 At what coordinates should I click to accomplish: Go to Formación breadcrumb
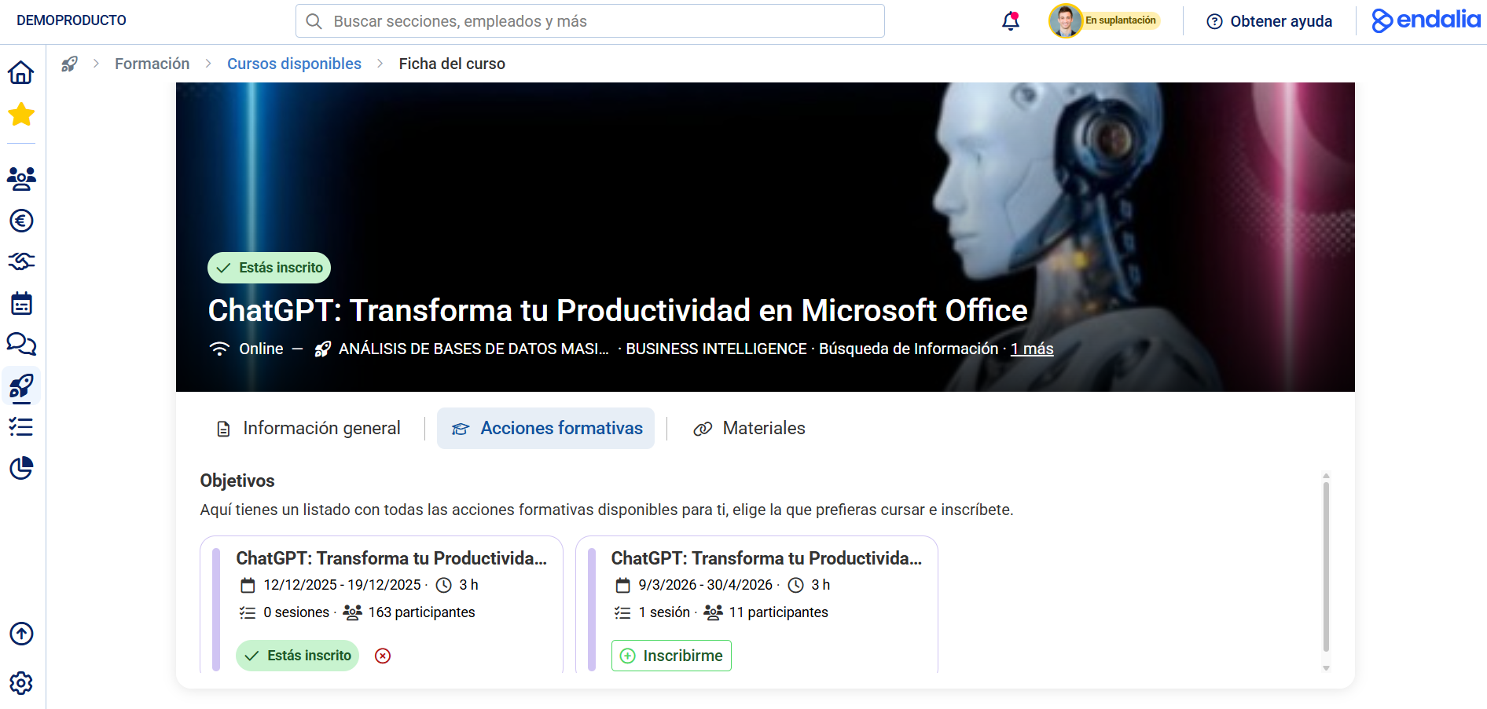[x=152, y=64]
